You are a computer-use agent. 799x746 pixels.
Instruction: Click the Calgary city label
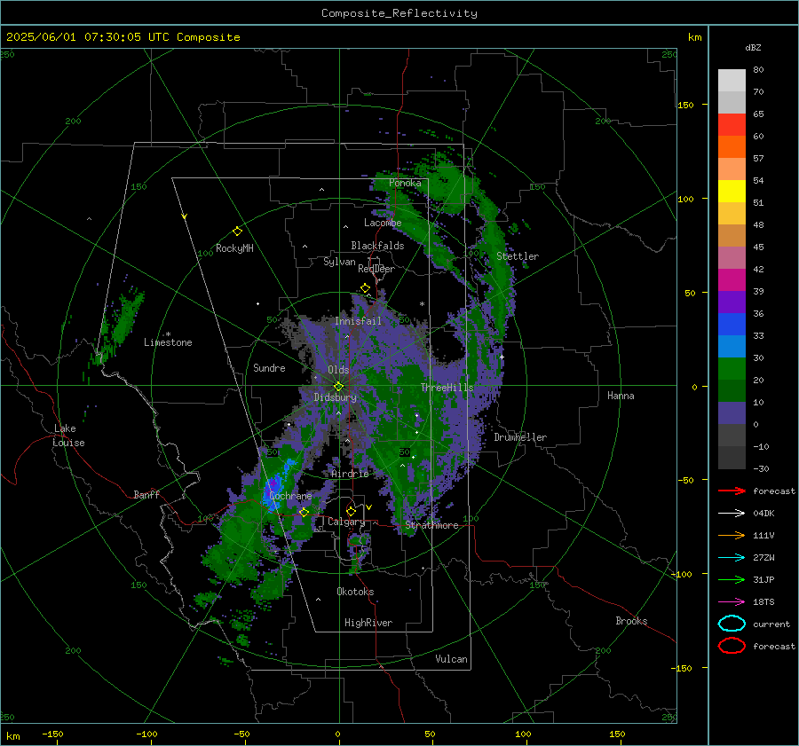click(x=346, y=522)
